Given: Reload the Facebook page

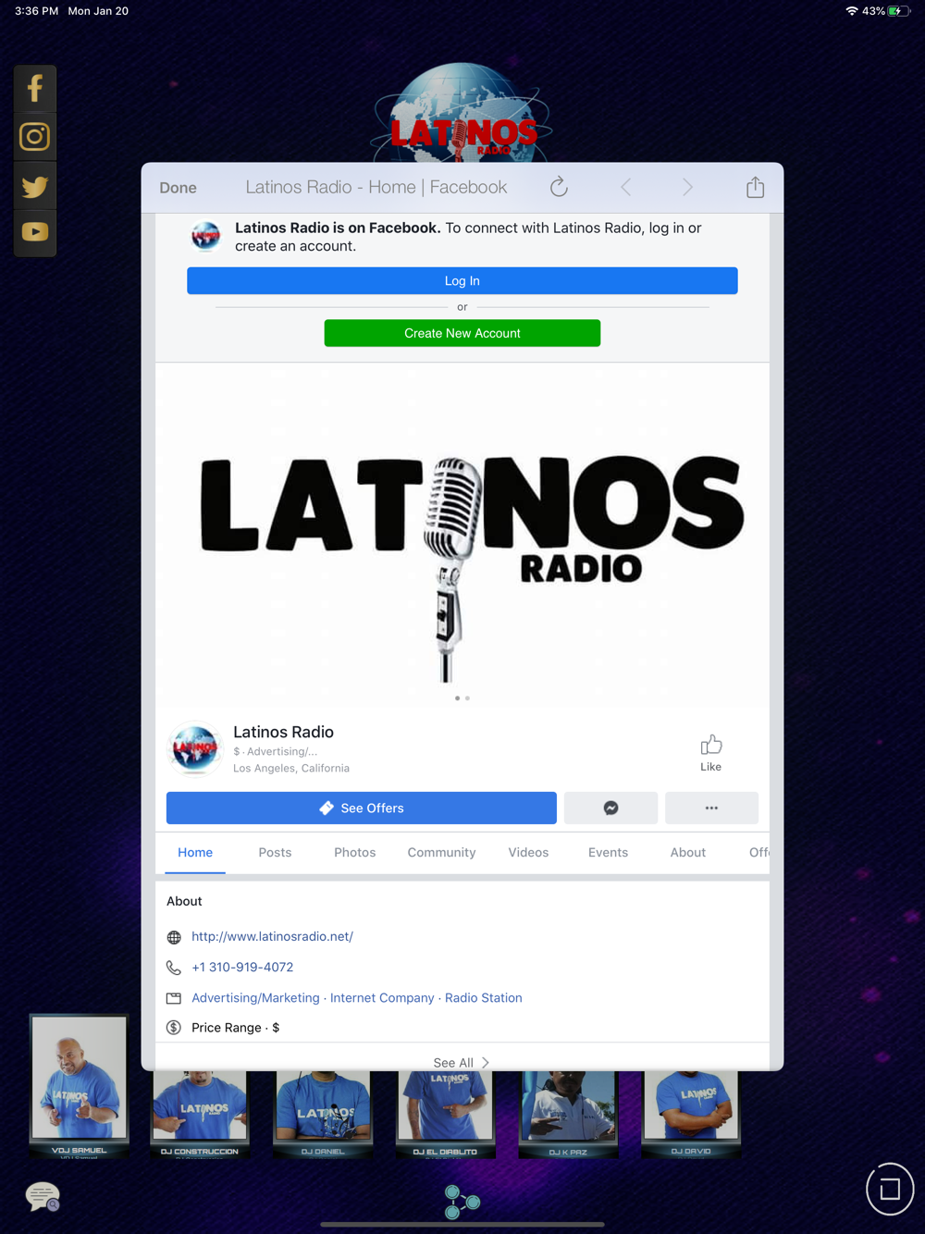Looking at the screenshot, I should click(x=559, y=187).
